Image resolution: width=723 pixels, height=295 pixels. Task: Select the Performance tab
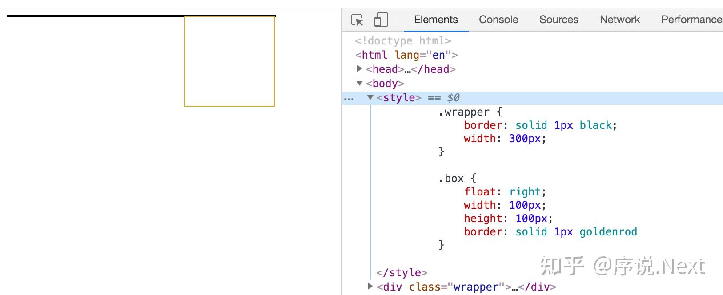(x=691, y=20)
